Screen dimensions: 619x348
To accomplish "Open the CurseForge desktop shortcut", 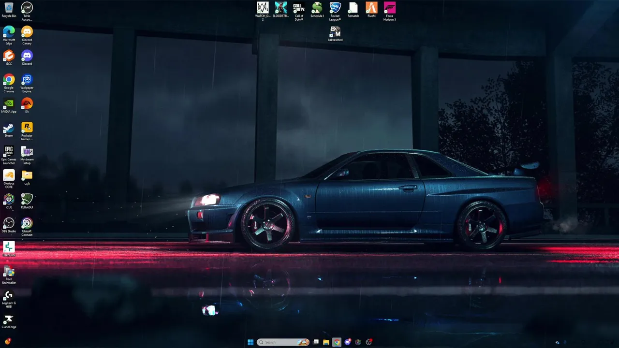I will pyautogui.click(x=9, y=321).
